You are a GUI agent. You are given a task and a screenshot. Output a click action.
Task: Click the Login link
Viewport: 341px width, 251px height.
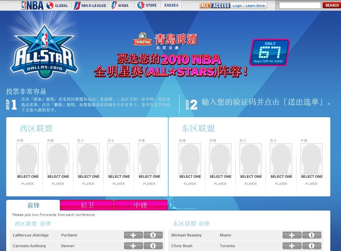click(237, 6)
